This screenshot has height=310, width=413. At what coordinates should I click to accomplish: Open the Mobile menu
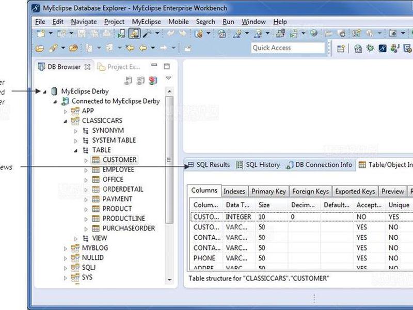coord(178,22)
